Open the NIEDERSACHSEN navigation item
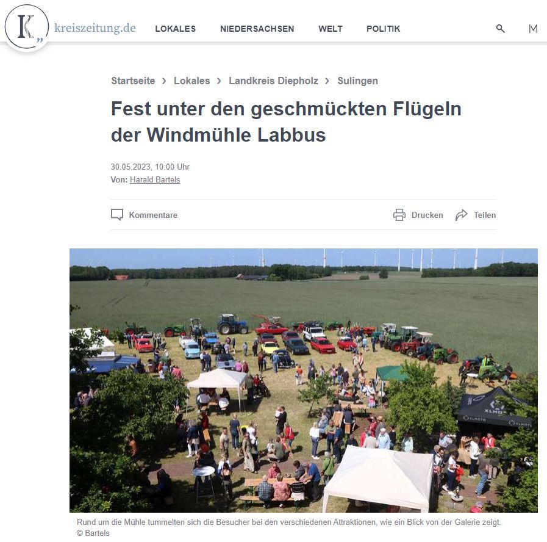 tap(257, 29)
